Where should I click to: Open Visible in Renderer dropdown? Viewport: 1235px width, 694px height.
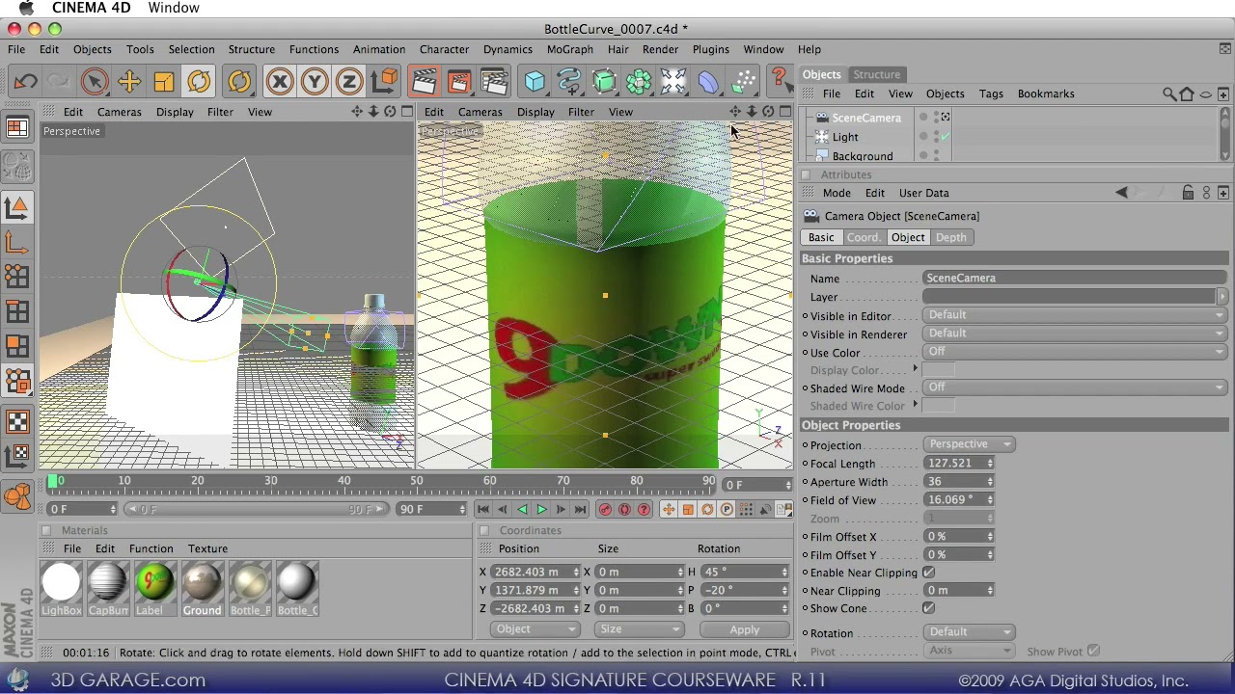(x=1075, y=334)
